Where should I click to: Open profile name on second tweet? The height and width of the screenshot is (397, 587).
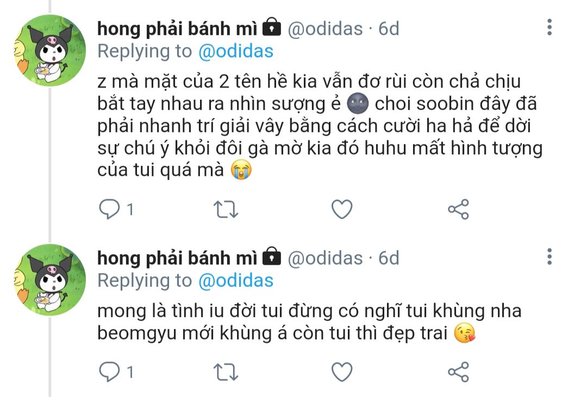177,258
